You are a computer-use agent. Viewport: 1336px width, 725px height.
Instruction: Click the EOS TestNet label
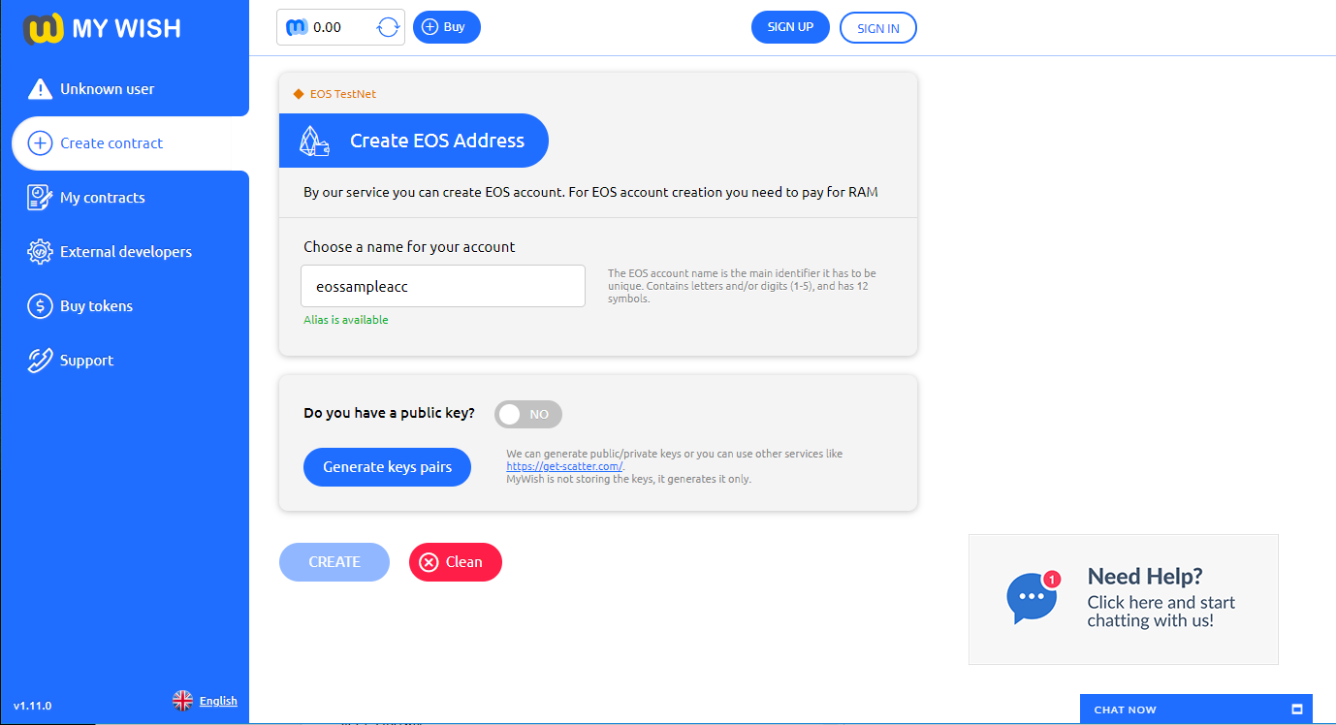pyautogui.click(x=343, y=94)
